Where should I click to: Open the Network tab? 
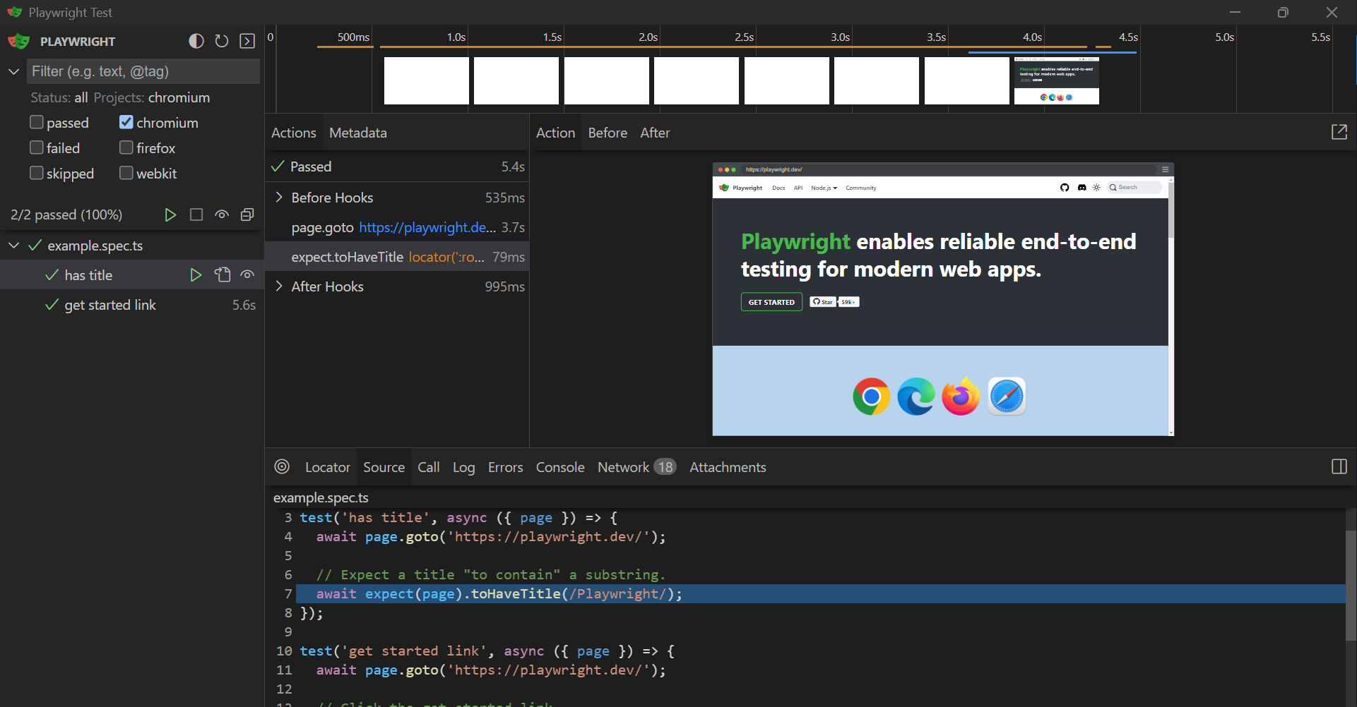[623, 467]
